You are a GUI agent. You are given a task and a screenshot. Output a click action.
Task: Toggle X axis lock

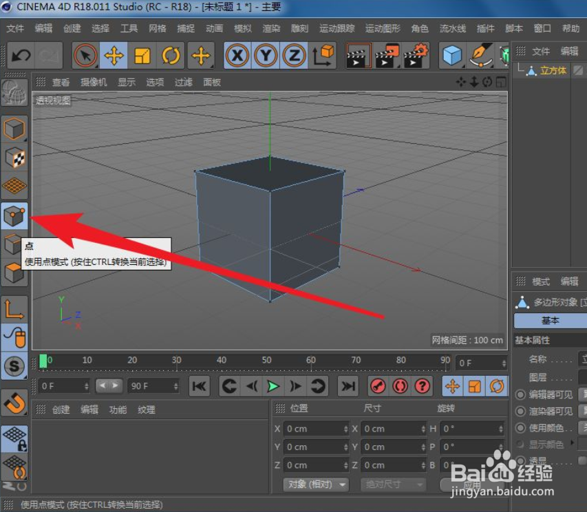coord(237,56)
